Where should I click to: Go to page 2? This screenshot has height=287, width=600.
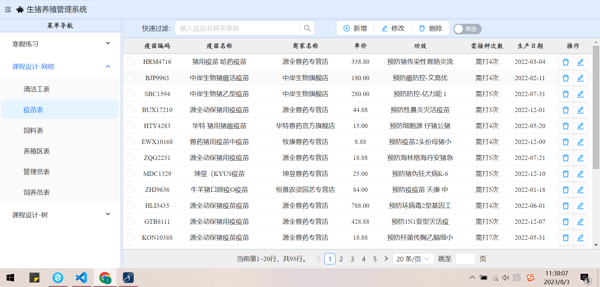[341, 259]
